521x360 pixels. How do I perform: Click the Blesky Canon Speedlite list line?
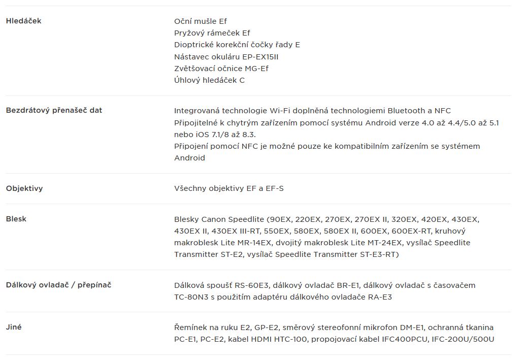click(x=327, y=219)
